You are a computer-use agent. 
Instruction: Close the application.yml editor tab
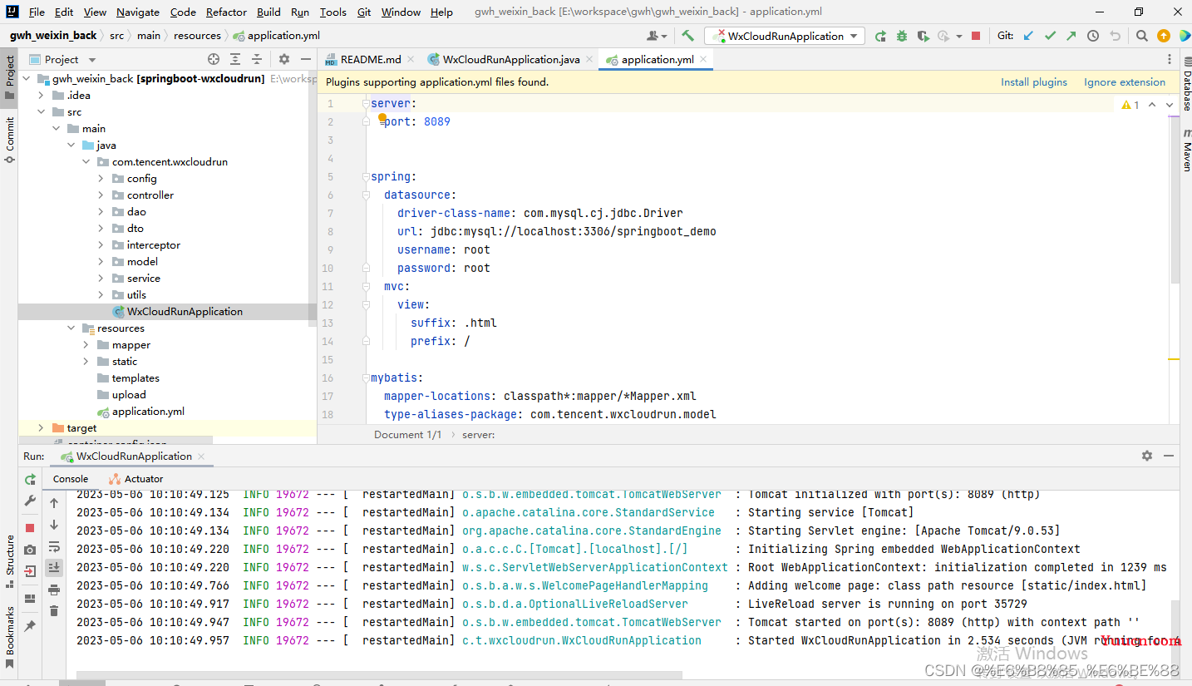pyautogui.click(x=703, y=59)
